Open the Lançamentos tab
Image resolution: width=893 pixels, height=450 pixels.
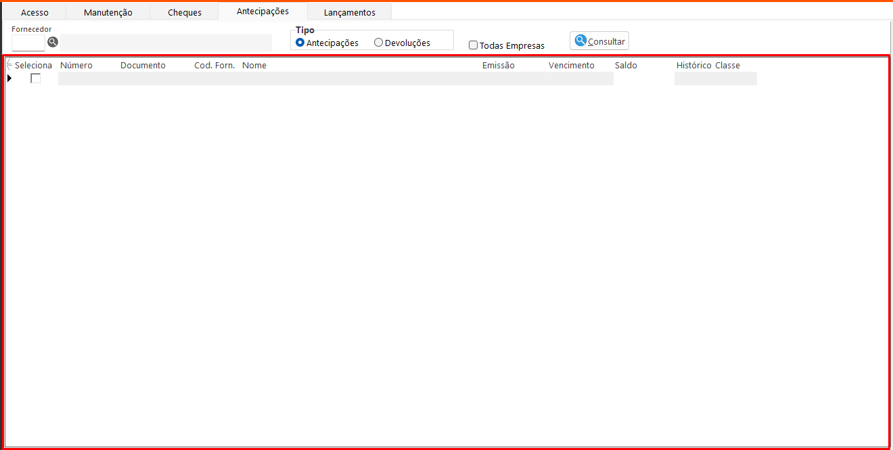point(350,13)
